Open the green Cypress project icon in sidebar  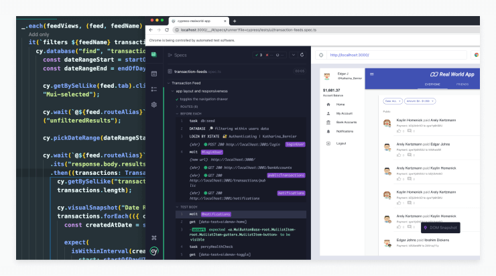[x=154, y=54]
